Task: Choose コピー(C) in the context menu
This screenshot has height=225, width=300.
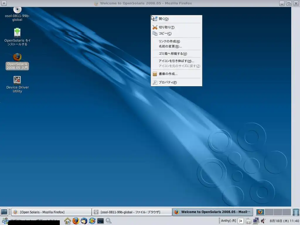Action: click(176, 33)
